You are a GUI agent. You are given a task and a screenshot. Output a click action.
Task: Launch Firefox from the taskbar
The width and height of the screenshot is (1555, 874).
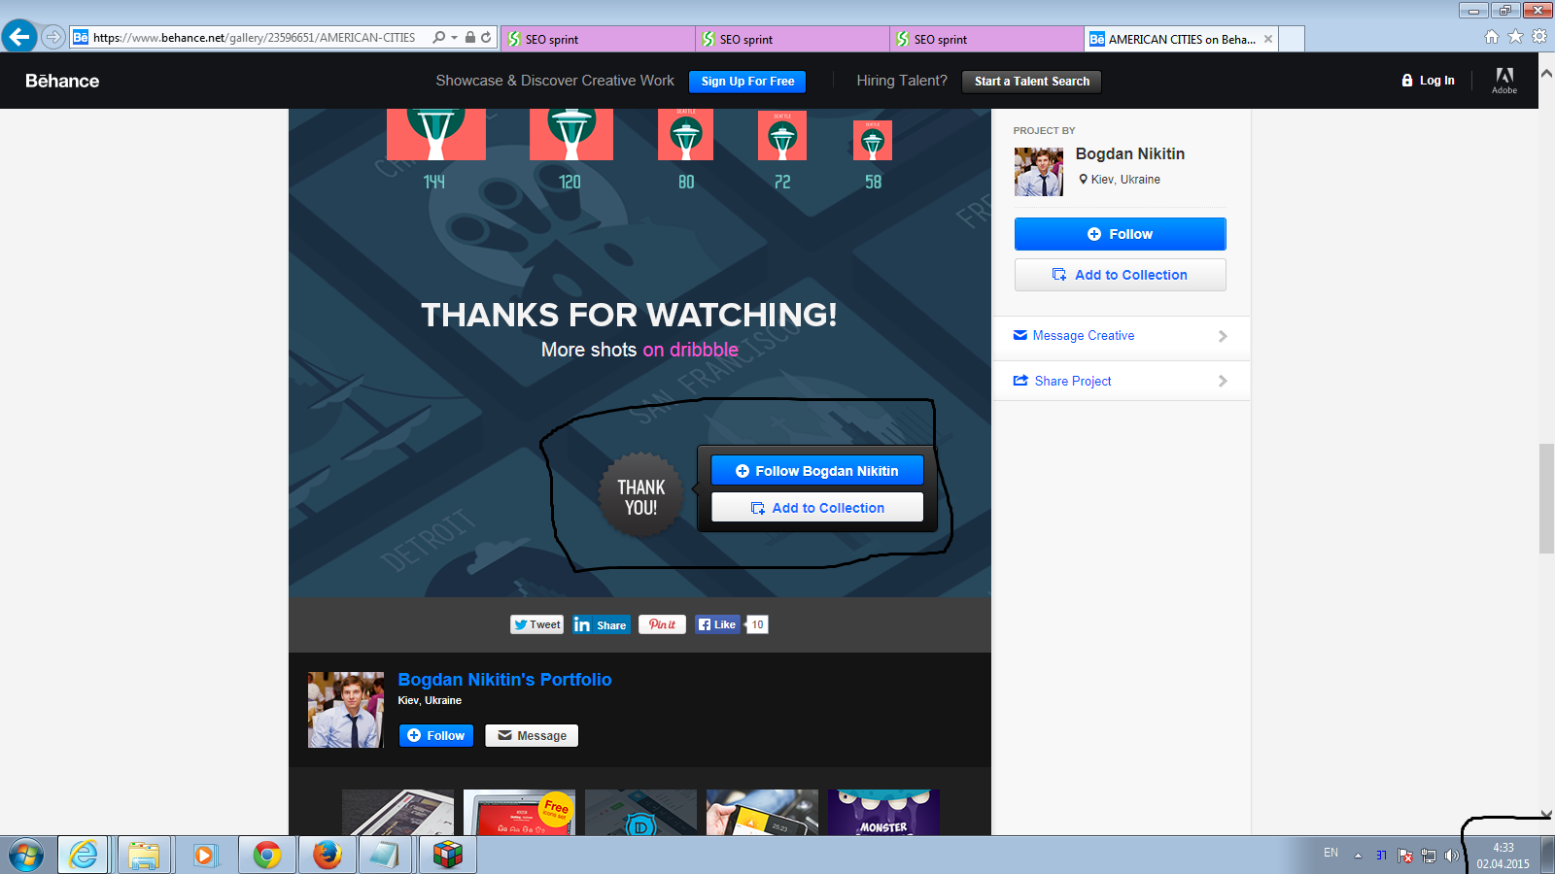pos(327,855)
